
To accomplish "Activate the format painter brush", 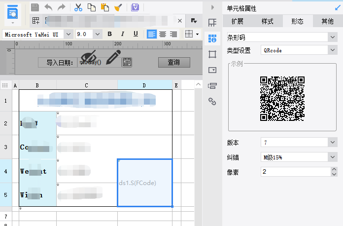I will pos(118,7).
